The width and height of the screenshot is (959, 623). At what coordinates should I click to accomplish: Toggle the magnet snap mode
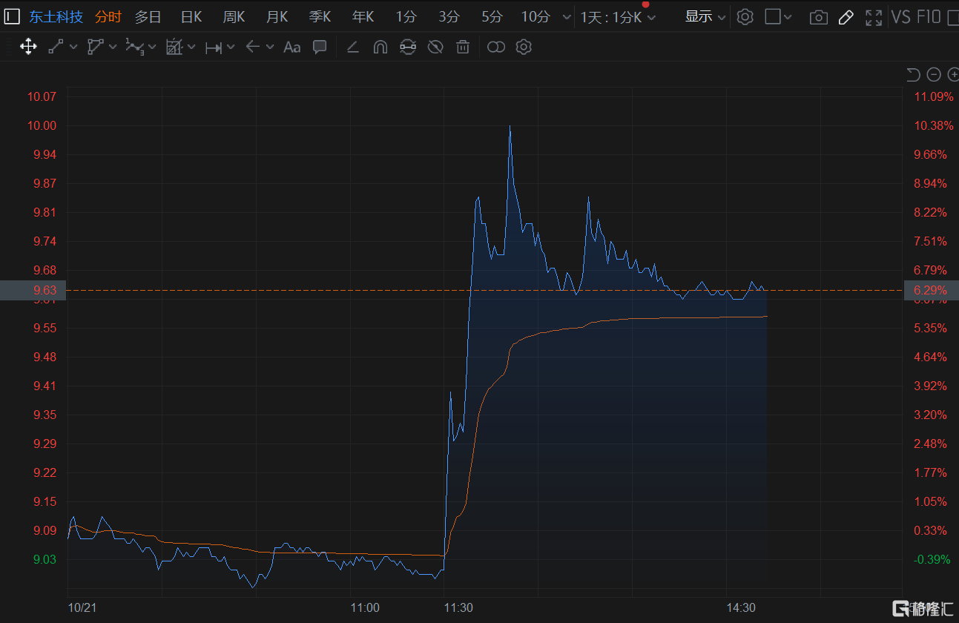(380, 47)
